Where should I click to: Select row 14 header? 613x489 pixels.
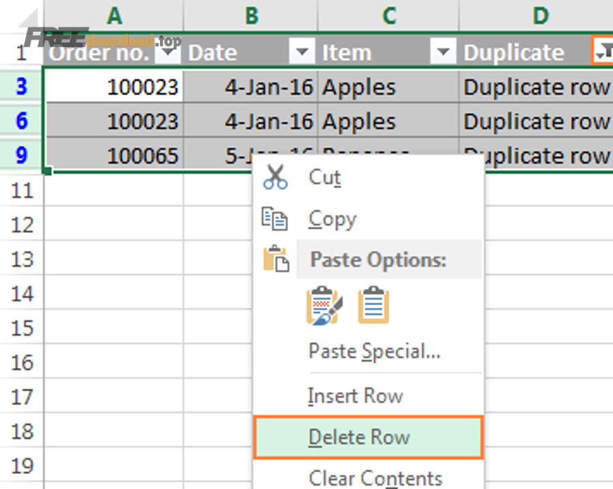pyautogui.click(x=22, y=294)
